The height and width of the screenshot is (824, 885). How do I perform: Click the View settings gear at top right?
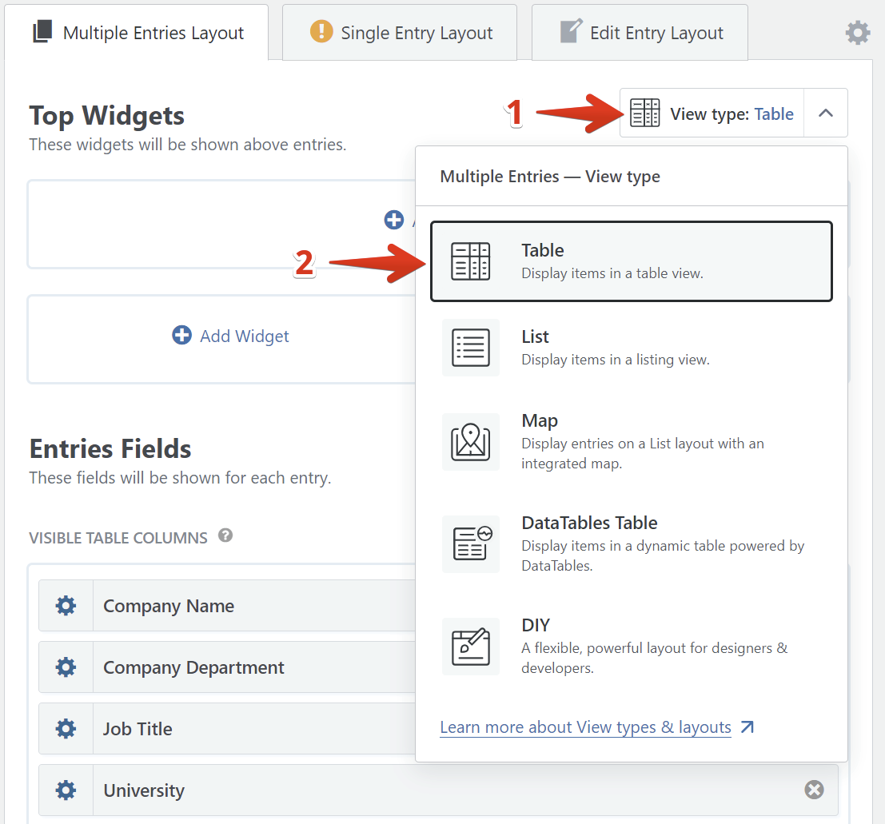(857, 34)
